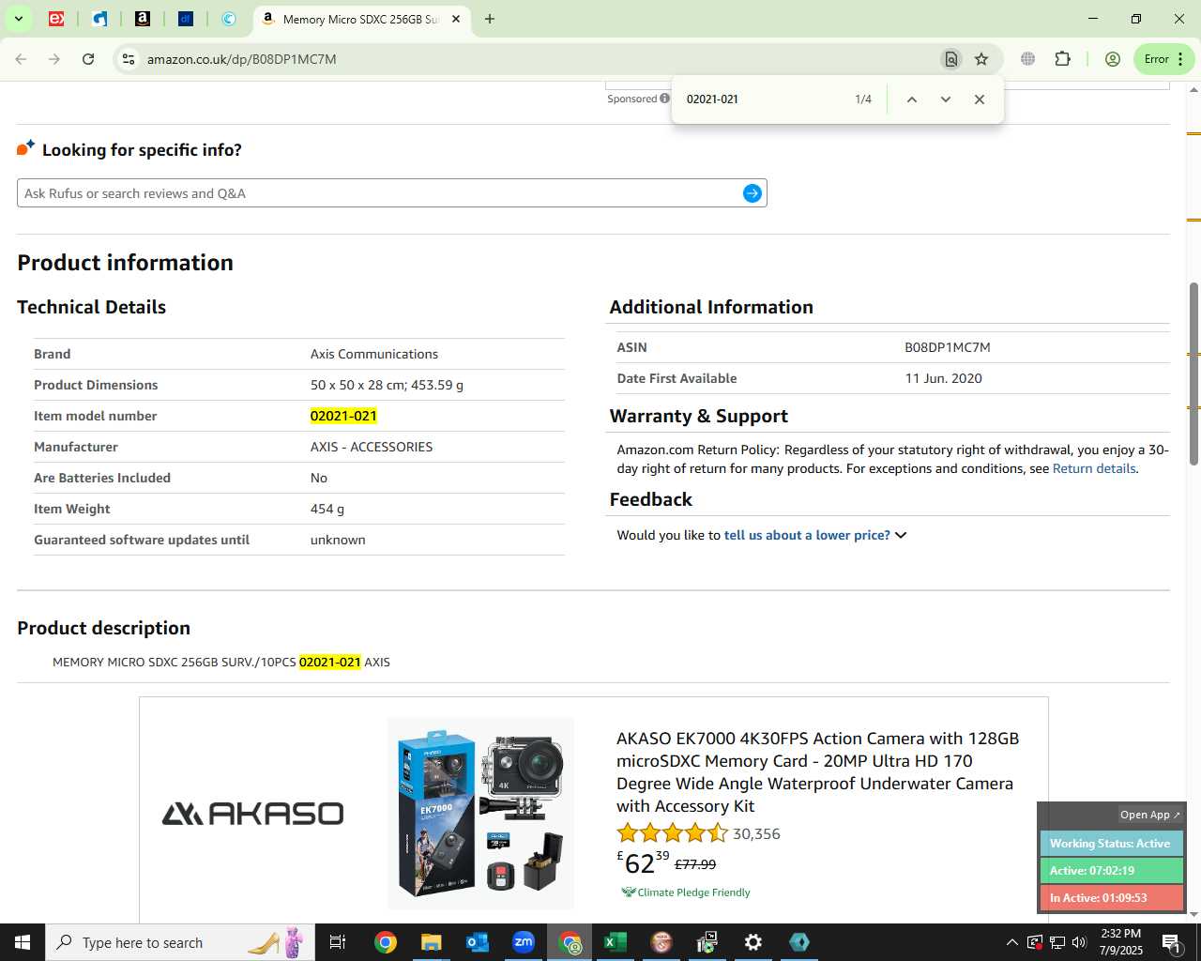
Task: Open the AKASO EK7000 4K30FPS product title link
Action: click(x=817, y=772)
